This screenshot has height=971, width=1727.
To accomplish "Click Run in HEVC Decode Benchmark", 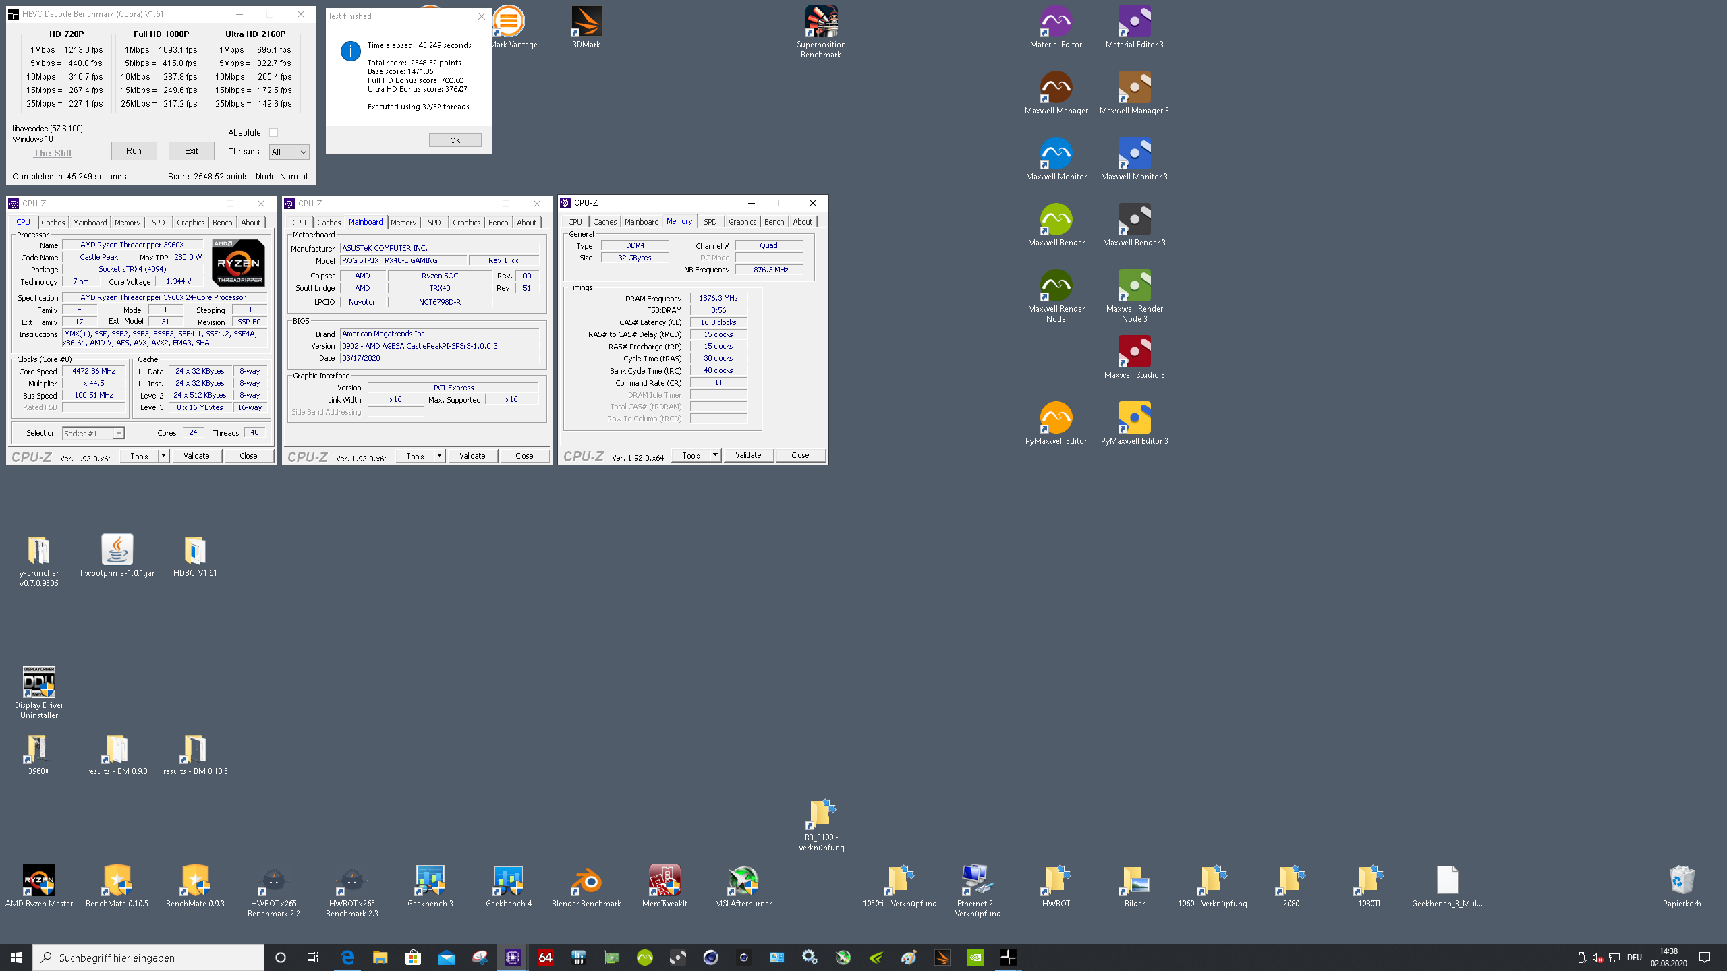I will click(134, 151).
